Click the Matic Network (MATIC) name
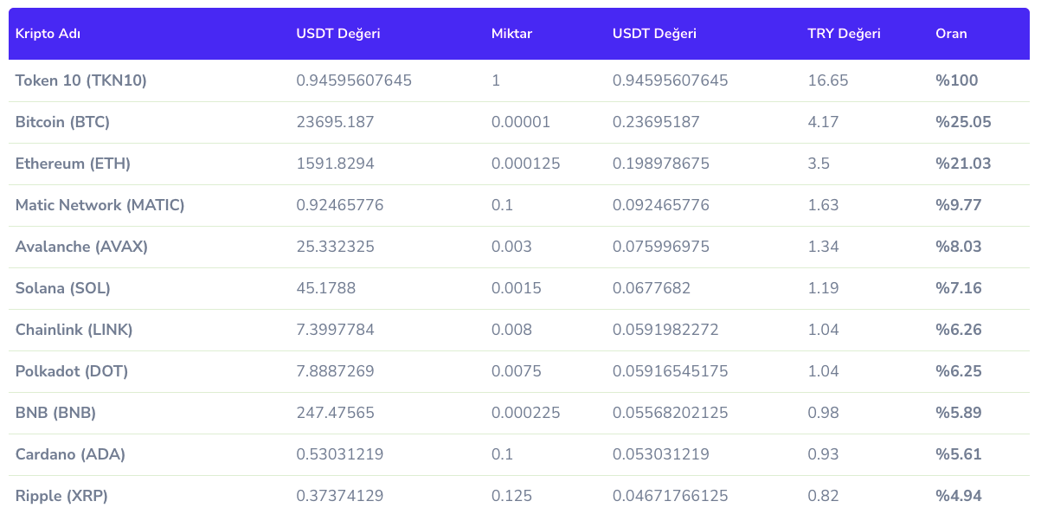The height and width of the screenshot is (527, 1041). tap(100, 205)
